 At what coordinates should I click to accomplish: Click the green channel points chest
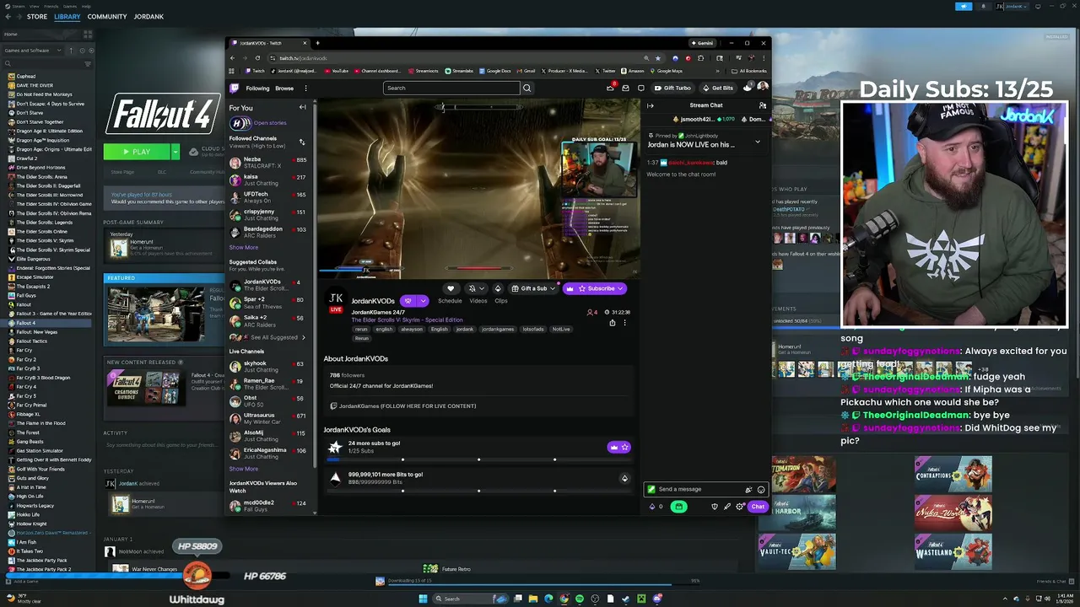coord(678,507)
